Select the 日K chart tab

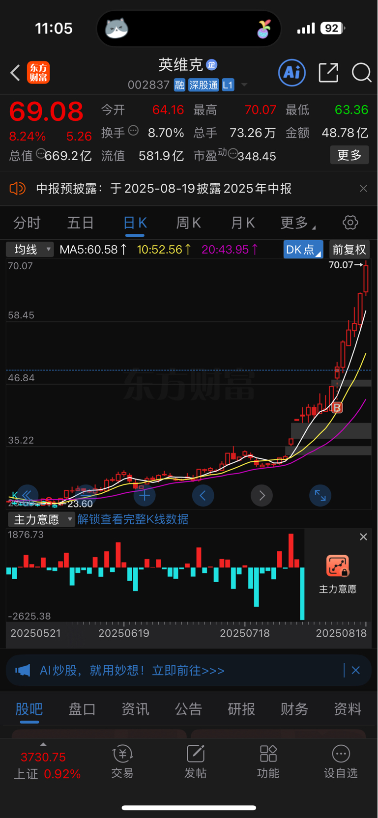tap(135, 223)
